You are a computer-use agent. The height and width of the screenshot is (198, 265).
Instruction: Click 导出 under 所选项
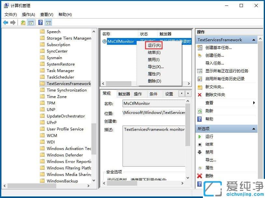(x=211, y=160)
